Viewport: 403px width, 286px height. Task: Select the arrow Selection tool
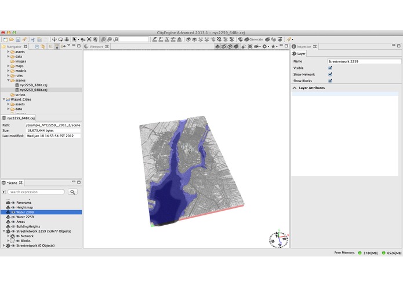pos(75,39)
